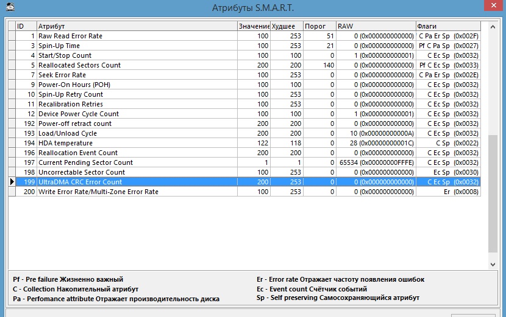Viewport: 506px width, 317px height.
Task: Select Power-off retract count row
Action: (x=244, y=124)
